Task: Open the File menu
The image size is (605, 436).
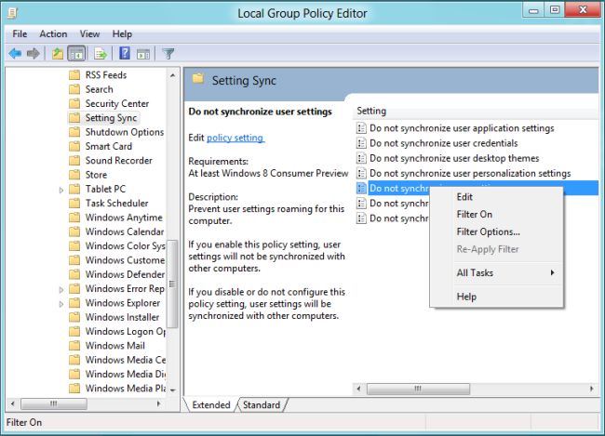Action: [20, 33]
